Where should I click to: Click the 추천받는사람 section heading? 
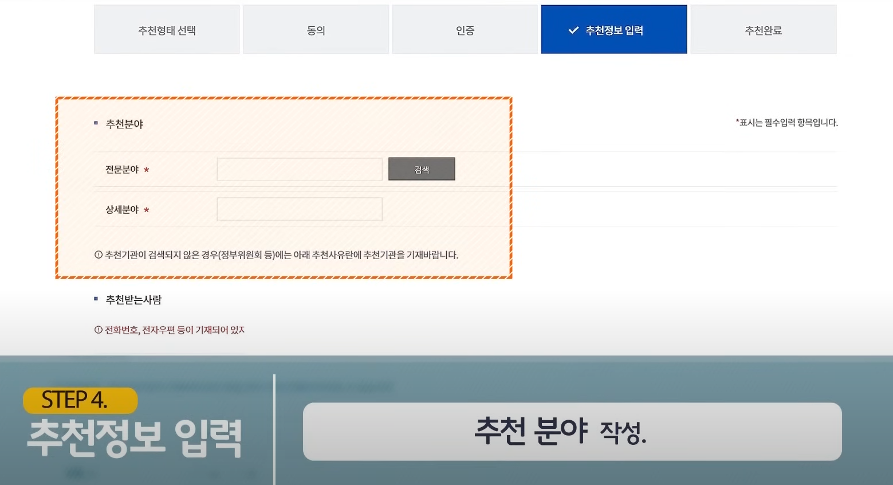point(133,300)
